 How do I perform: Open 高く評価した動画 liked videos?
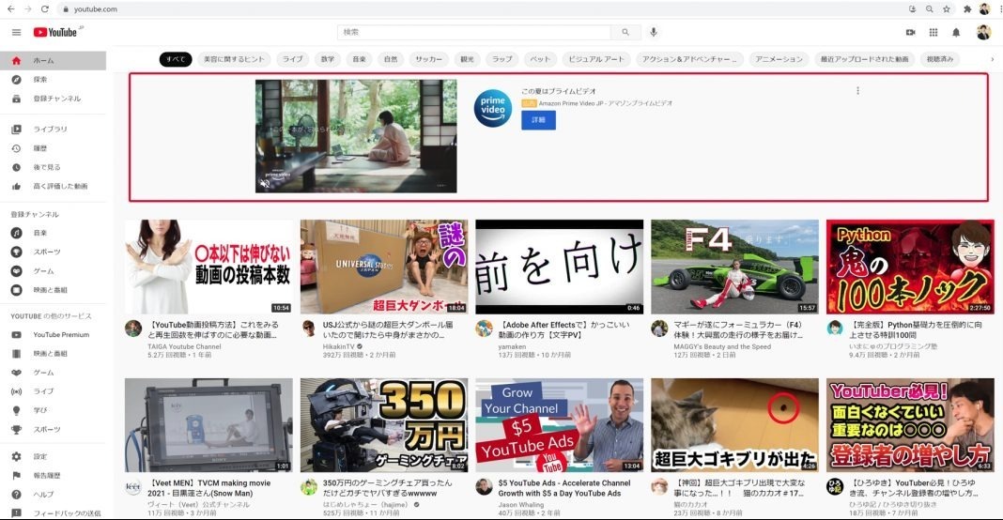54,186
